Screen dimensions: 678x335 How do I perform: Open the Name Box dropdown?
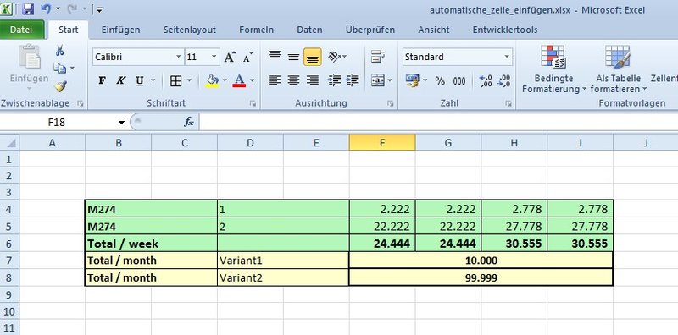coord(121,123)
